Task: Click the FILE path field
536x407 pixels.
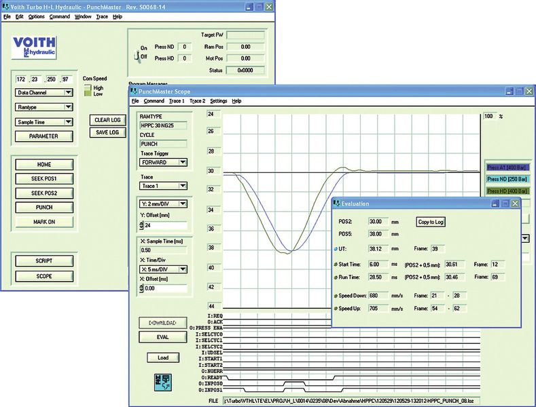Action: click(351, 401)
